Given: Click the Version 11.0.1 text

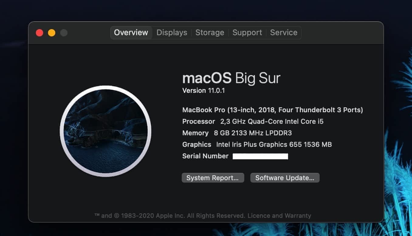Looking at the screenshot, I should click(x=204, y=90).
